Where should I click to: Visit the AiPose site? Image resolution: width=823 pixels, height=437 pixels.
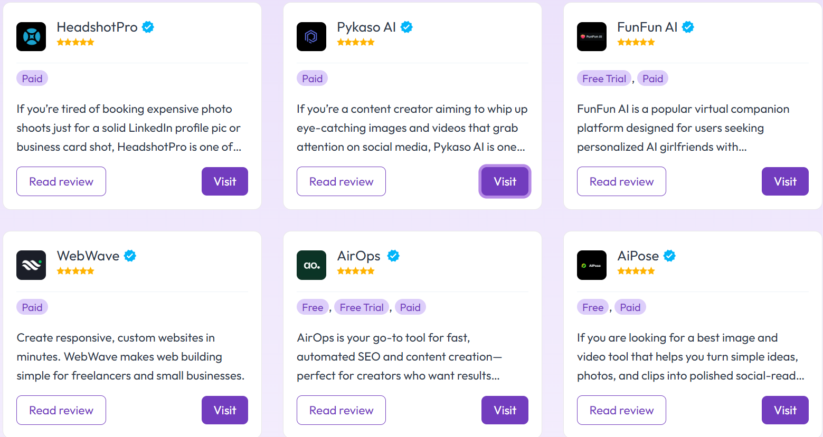coord(785,410)
